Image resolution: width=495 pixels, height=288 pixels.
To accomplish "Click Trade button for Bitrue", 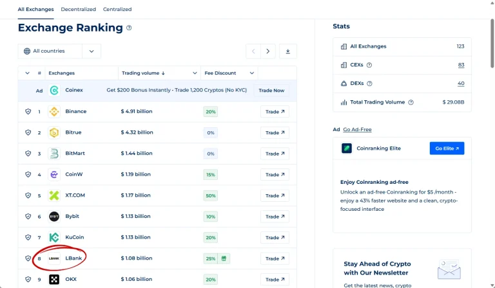I will click(x=275, y=133).
